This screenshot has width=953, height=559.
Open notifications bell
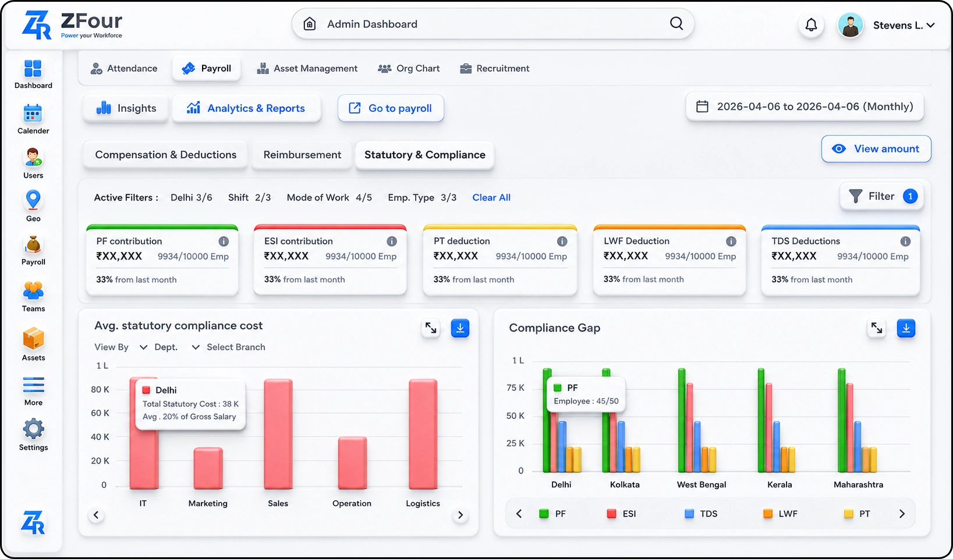click(x=811, y=25)
